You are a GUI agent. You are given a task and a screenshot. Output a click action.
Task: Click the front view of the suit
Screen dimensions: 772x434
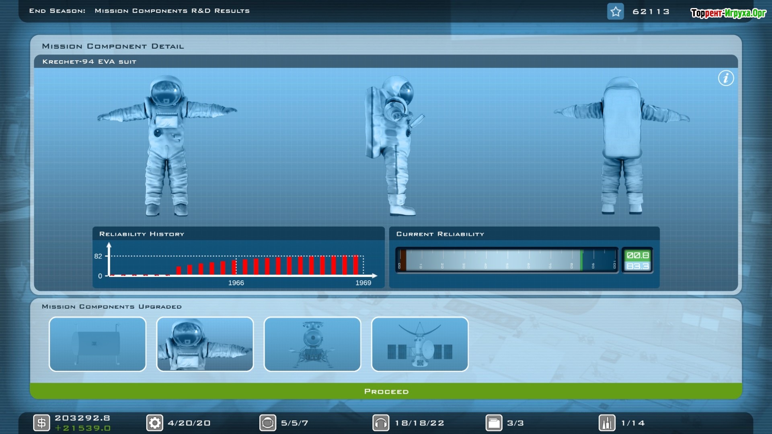[166, 145]
